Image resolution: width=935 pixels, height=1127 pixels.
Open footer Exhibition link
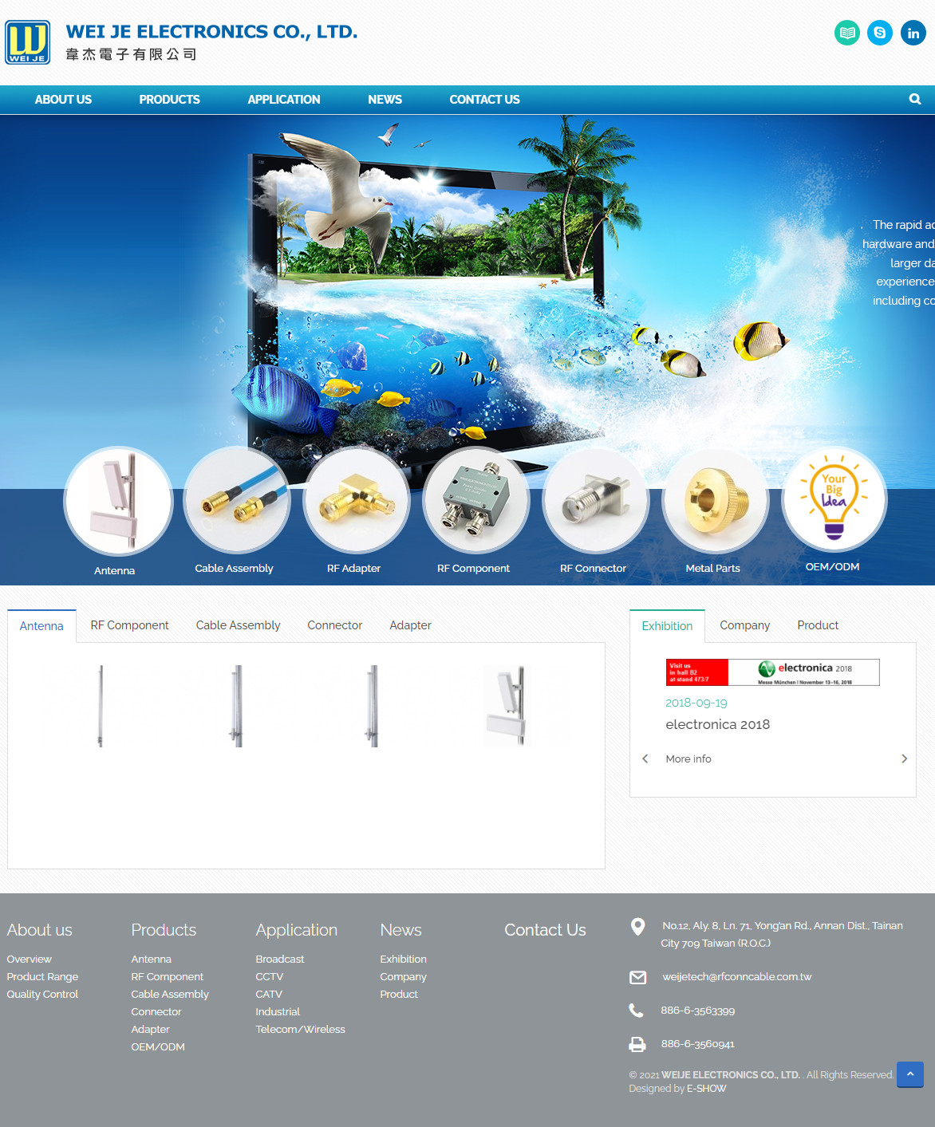[x=403, y=960]
